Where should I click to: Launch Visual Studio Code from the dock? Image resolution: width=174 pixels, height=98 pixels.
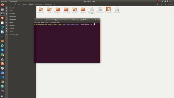[x=2, y=77]
